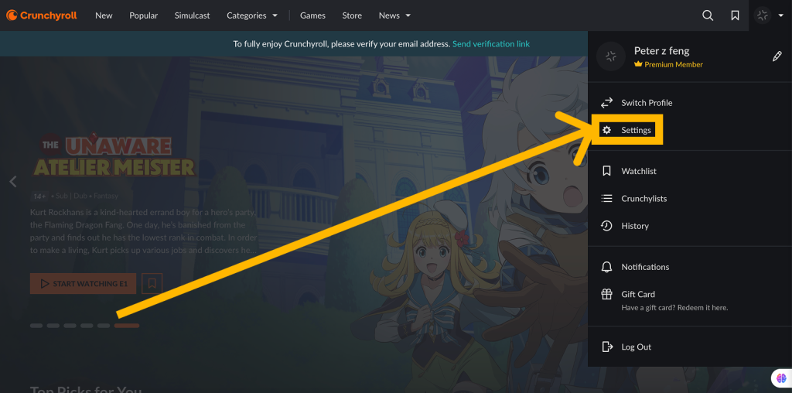Add Atelier Meister to watchlist bookmark button

(x=152, y=284)
